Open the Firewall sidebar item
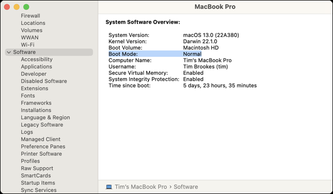Image resolution: width=333 pixels, height=194 pixels. click(x=30, y=16)
